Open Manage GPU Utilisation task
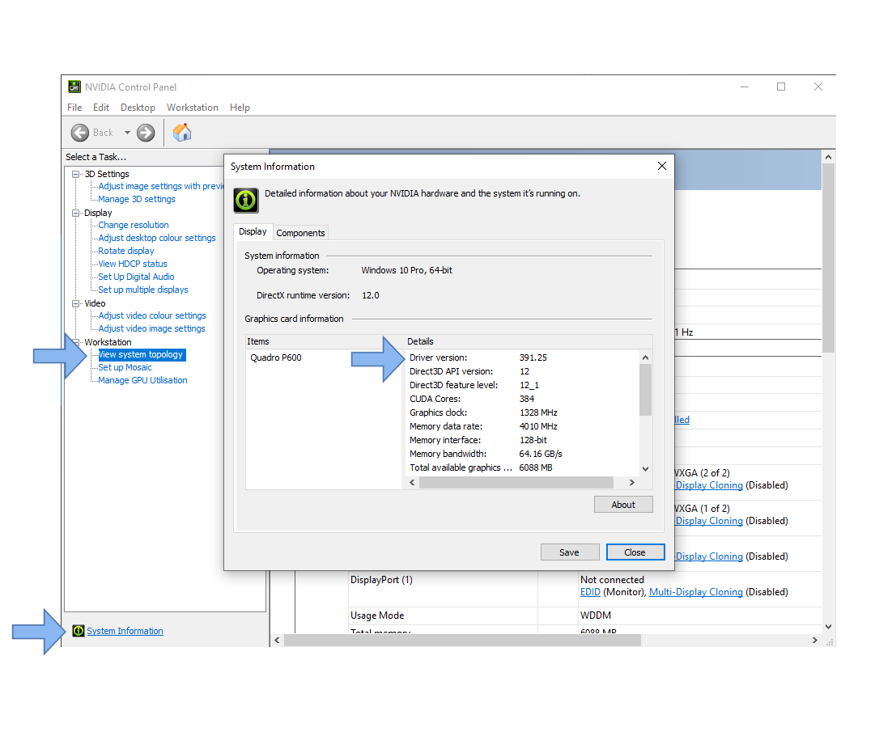The height and width of the screenshot is (736, 879). 142,380
